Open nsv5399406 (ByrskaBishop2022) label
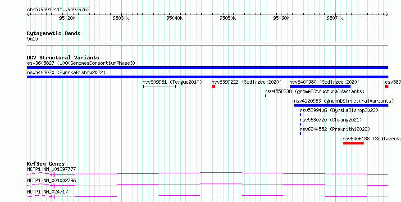401x202 pixels. click(339, 110)
